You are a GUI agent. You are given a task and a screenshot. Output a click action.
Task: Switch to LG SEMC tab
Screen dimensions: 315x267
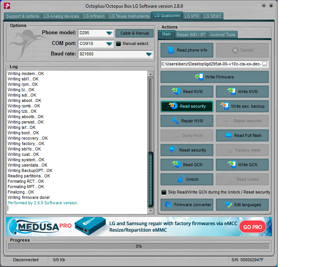(212, 16)
